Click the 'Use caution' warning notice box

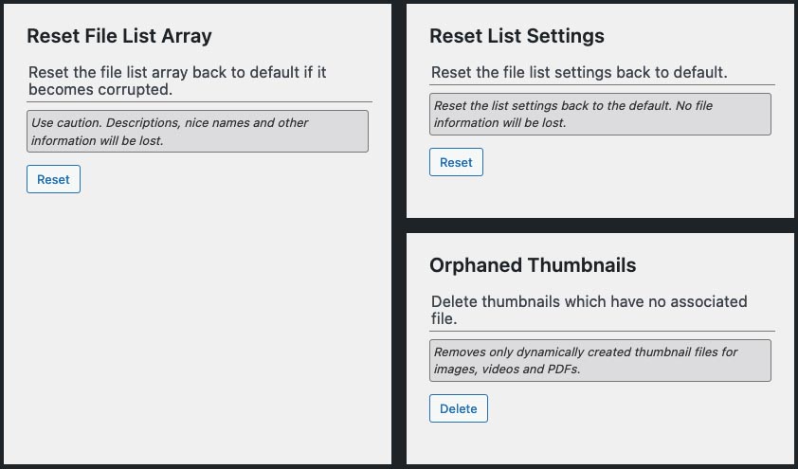[x=197, y=132]
